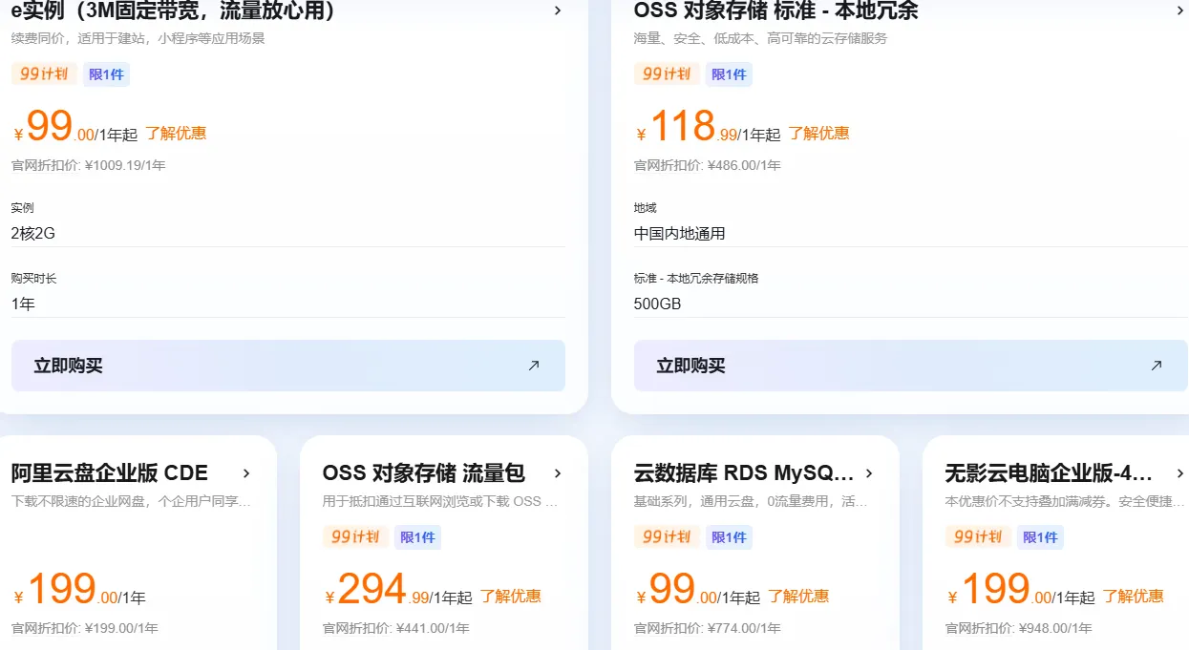1189x650 pixels.
Task: Click 限1件 tag on OSS 流量包 card
Action: 417,537
